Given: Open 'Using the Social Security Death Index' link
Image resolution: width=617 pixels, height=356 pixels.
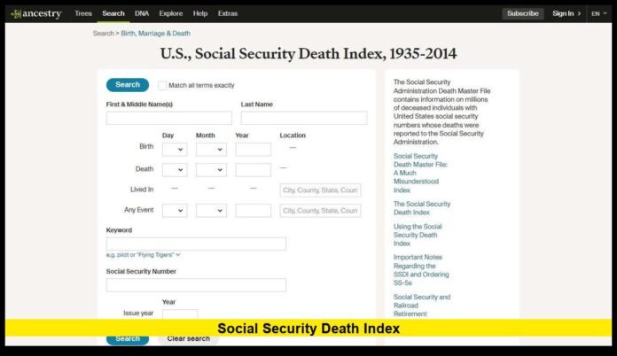Looking at the screenshot, I should [x=418, y=235].
